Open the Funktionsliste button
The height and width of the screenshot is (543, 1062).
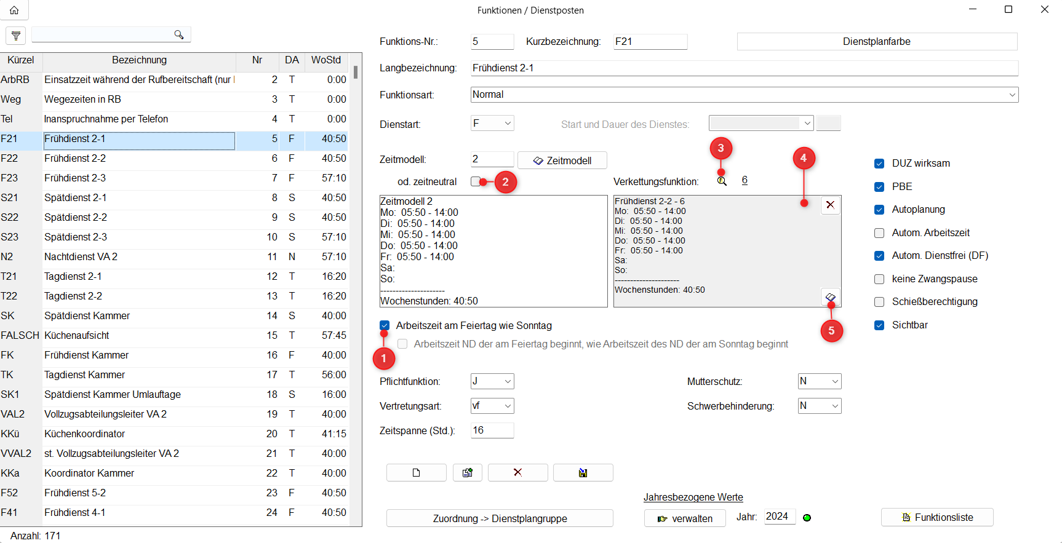click(937, 517)
